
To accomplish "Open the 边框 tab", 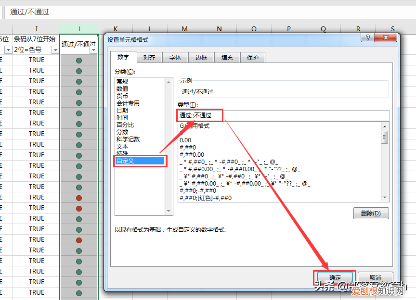I will point(201,57).
